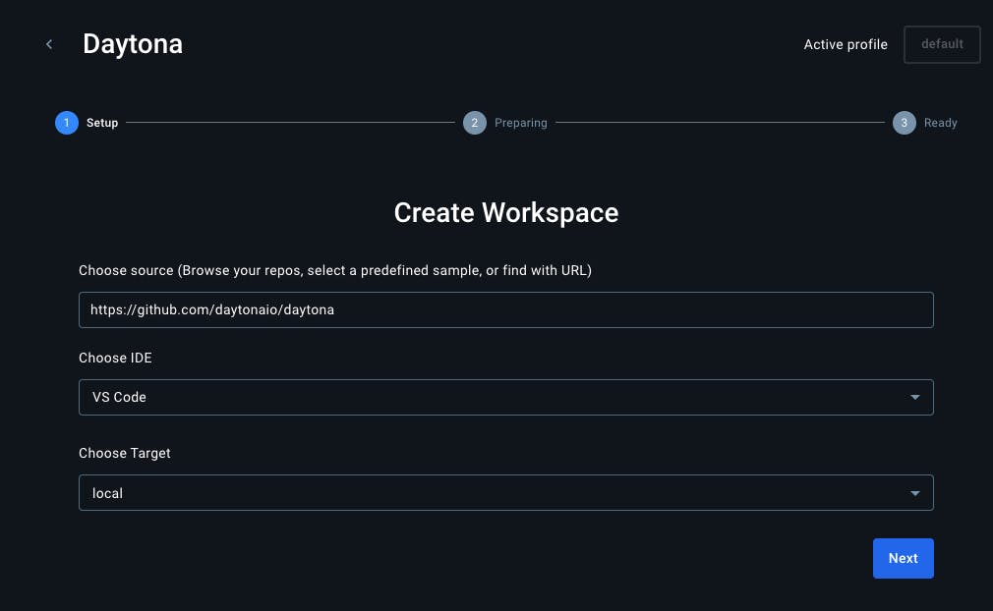
Task: Click the arrow in the local target dropdown
Action: click(x=914, y=493)
